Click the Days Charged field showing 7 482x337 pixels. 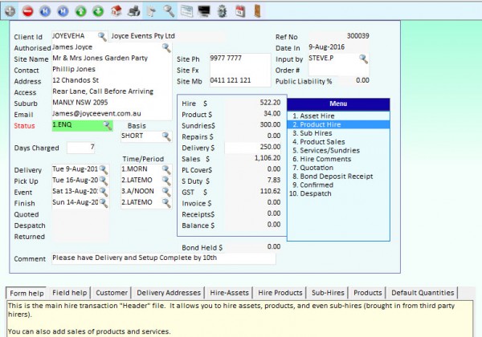coord(81,148)
